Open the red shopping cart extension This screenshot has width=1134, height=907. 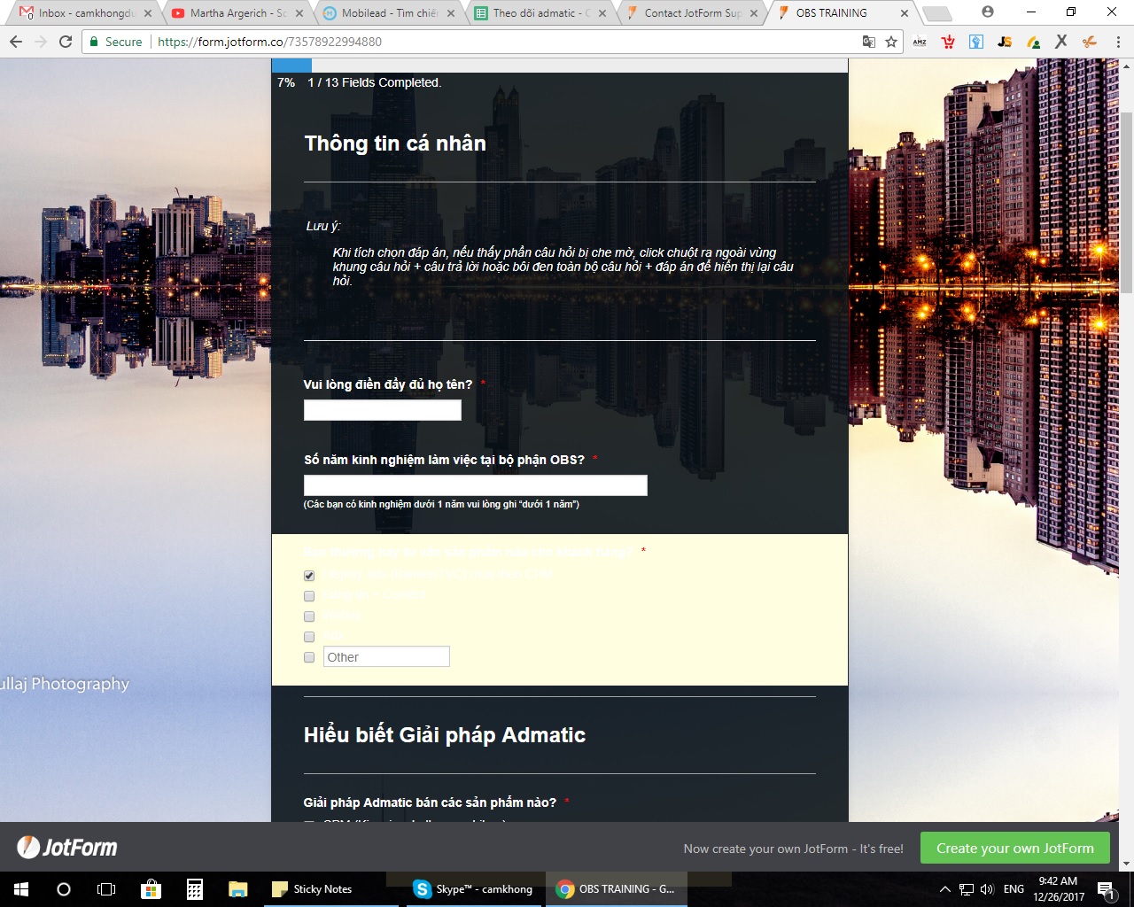pos(948,42)
